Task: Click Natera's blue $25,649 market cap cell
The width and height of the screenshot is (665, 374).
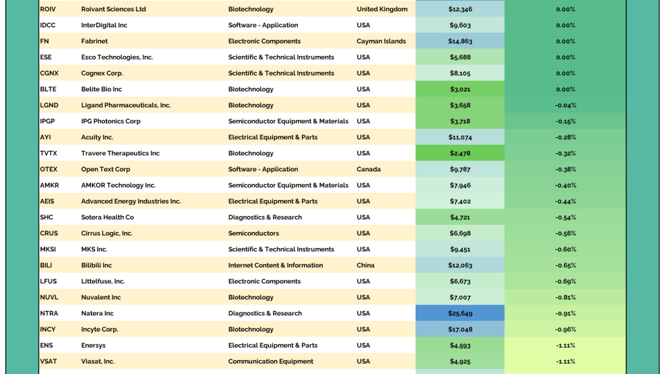Action: click(x=459, y=314)
